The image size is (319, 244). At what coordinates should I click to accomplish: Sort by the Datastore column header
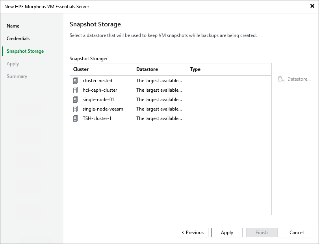pos(147,69)
